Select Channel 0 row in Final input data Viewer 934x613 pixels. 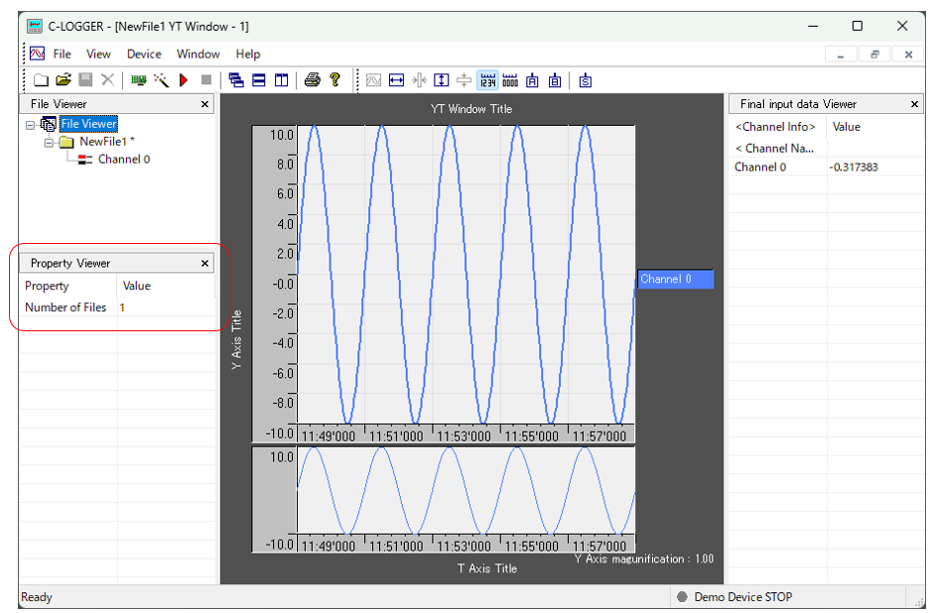coord(760,168)
